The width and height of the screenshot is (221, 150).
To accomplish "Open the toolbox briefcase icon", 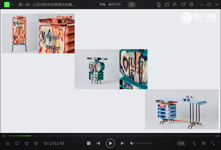I will (203, 143).
